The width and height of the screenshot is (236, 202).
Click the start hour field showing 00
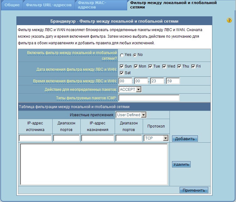tap(125, 81)
